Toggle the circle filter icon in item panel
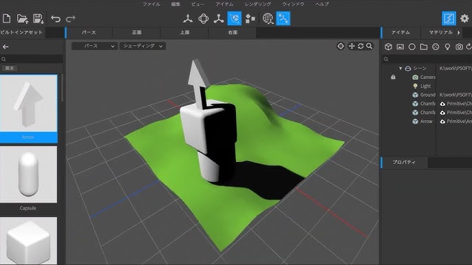The height and width of the screenshot is (265, 472). click(411, 47)
